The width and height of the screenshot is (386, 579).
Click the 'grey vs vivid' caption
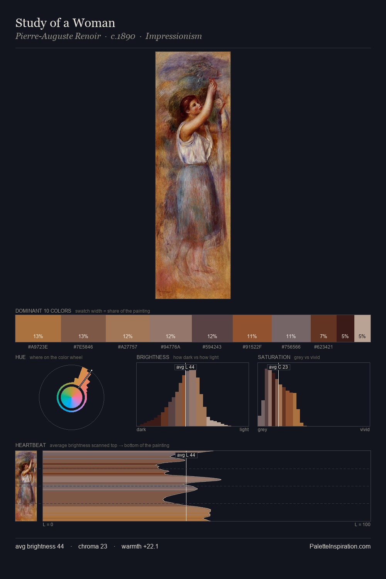(x=307, y=357)
